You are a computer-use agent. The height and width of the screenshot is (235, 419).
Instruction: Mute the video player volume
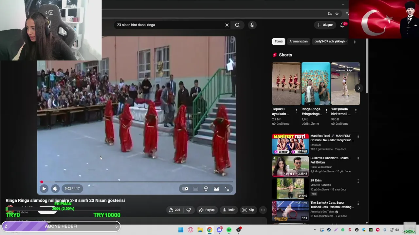[x=55, y=189]
